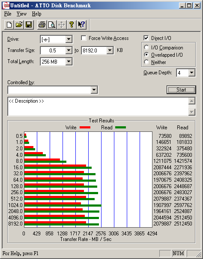The width and height of the screenshot is (203, 259).
Task: Enable Force Write Access checkbox
Action: (x=84, y=38)
